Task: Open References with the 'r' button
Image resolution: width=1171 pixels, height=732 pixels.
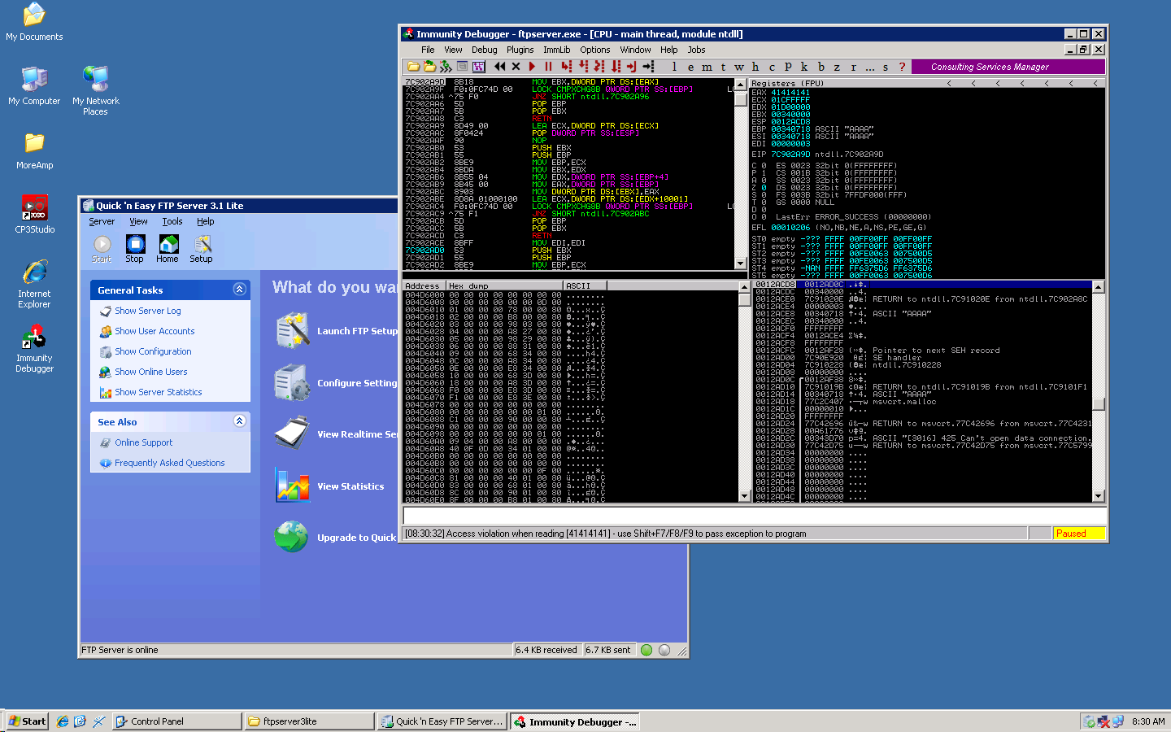Action: 854,67
